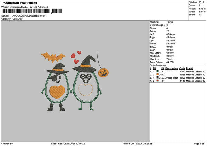Click thread code 1370 in stop sequence
This screenshot has width=207, height=146.
(183, 72)
